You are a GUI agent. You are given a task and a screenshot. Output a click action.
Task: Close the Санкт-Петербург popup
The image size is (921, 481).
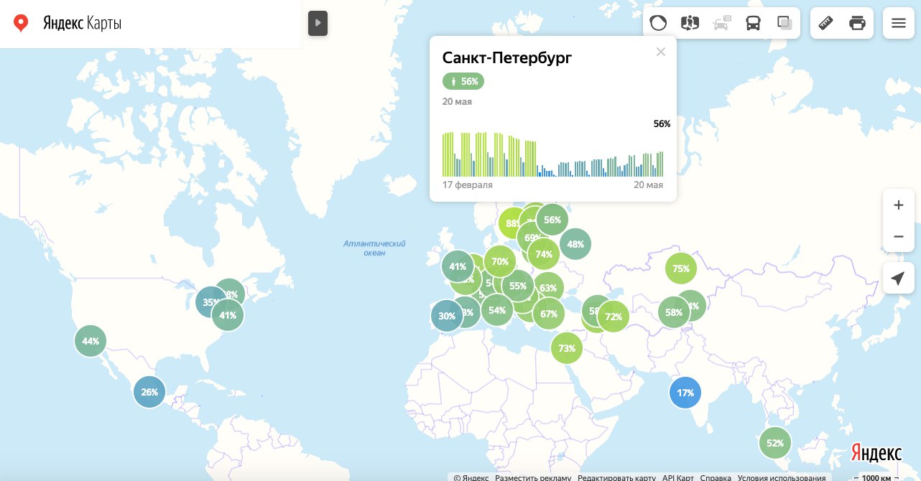tap(661, 52)
